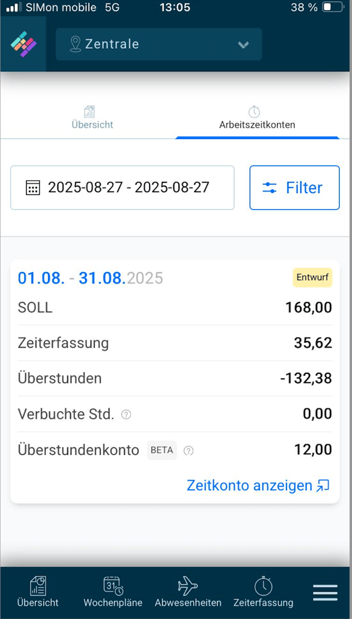Open the date range field 2025-08-27
Viewport: 352px width, 619px height.
[x=122, y=188]
